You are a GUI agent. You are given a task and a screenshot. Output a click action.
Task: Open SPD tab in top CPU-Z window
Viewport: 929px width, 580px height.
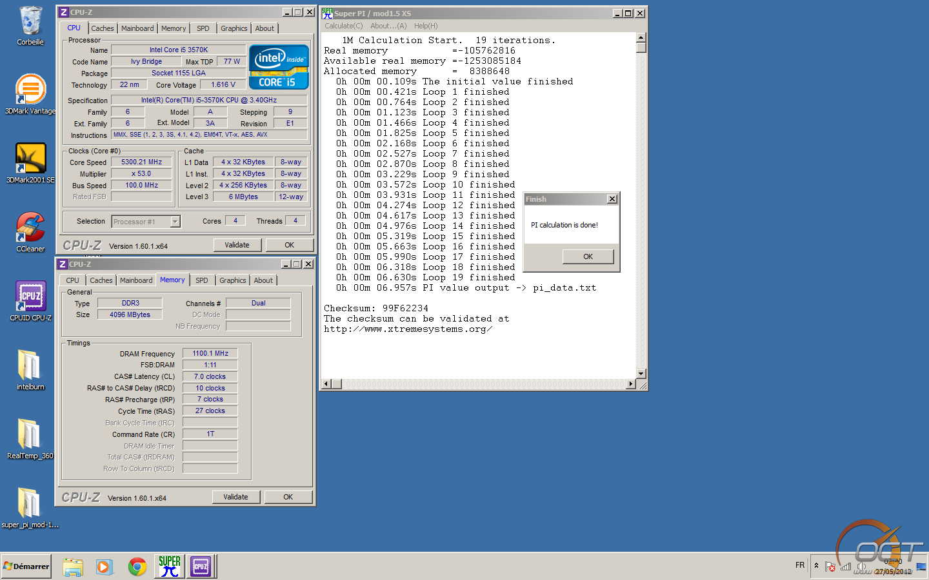(x=203, y=28)
